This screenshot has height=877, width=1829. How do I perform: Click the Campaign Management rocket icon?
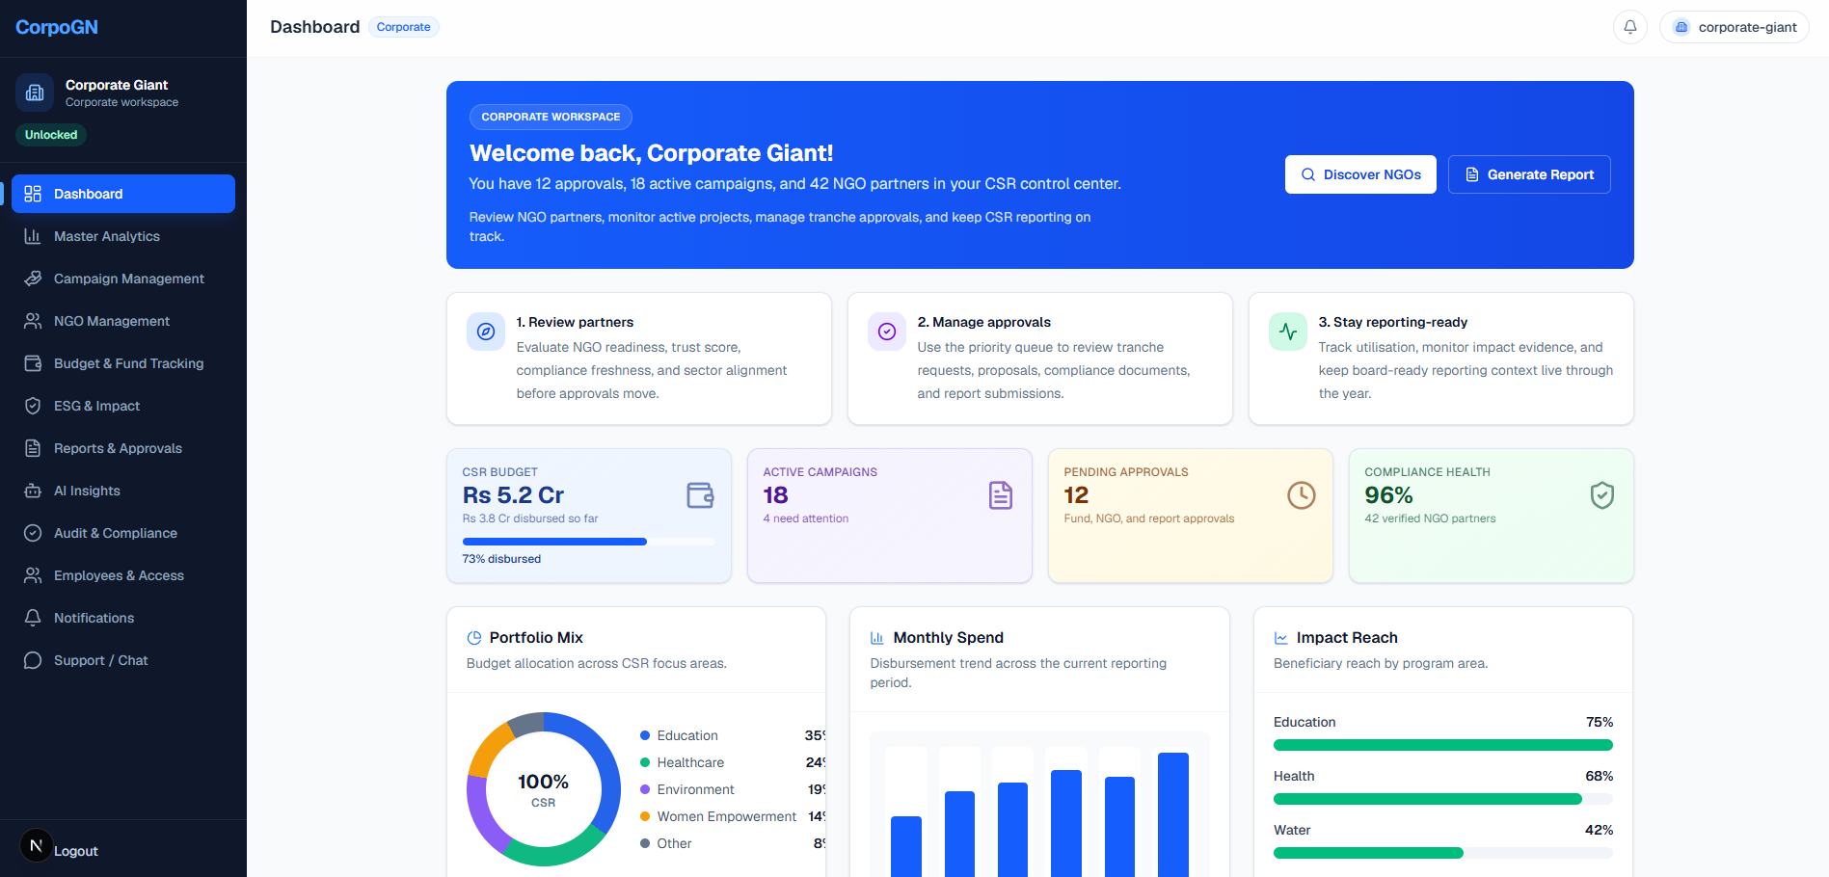(33, 279)
